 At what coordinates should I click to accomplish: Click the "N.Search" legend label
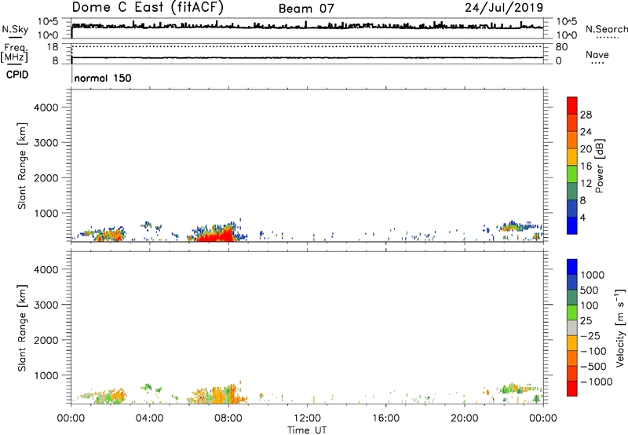pos(606,29)
